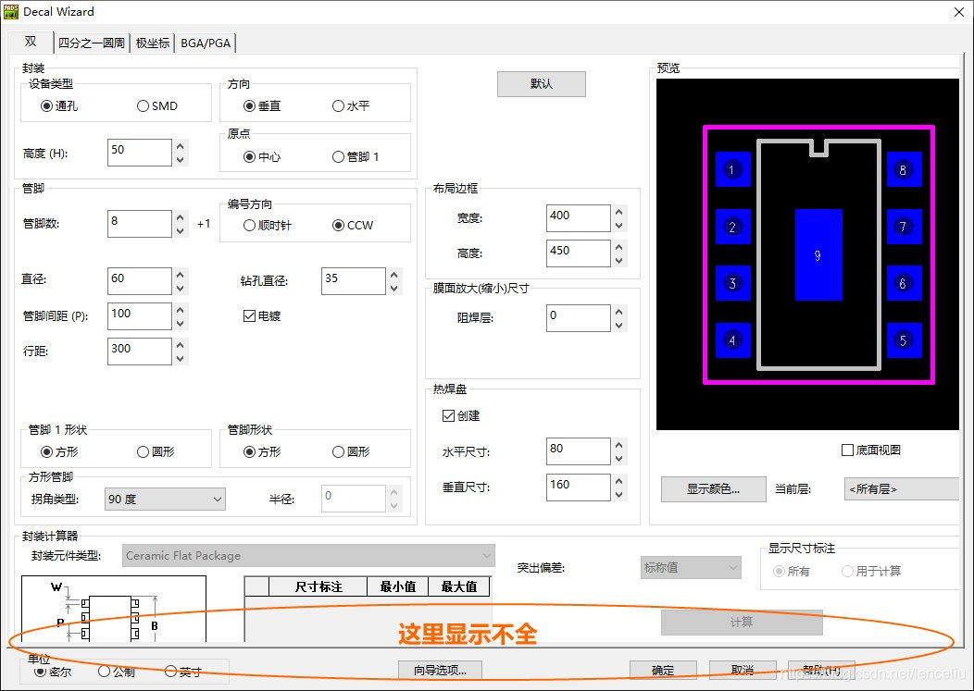This screenshot has height=691, width=974.
Task: Switch to the 四分之一圆周 tab
Action: tap(92, 43)
